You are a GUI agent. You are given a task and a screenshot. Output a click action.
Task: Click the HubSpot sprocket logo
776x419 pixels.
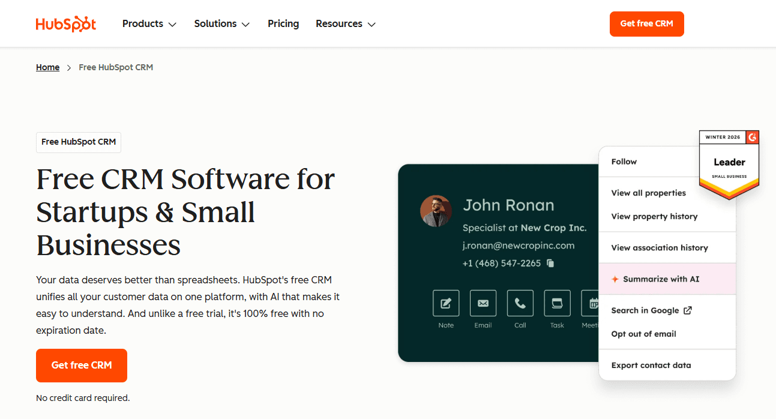[x=66, y=23]
